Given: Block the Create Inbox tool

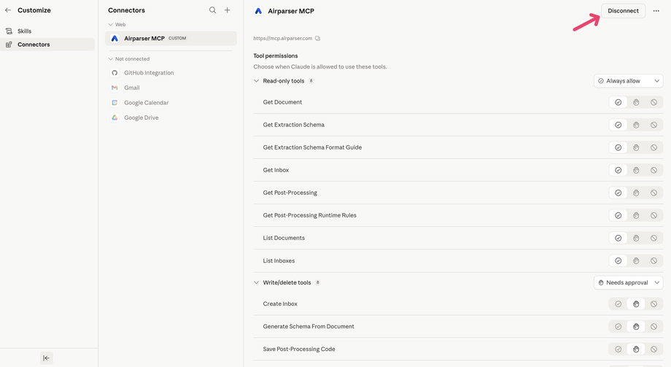Looking at the screenshot, I should click(654, 304).
